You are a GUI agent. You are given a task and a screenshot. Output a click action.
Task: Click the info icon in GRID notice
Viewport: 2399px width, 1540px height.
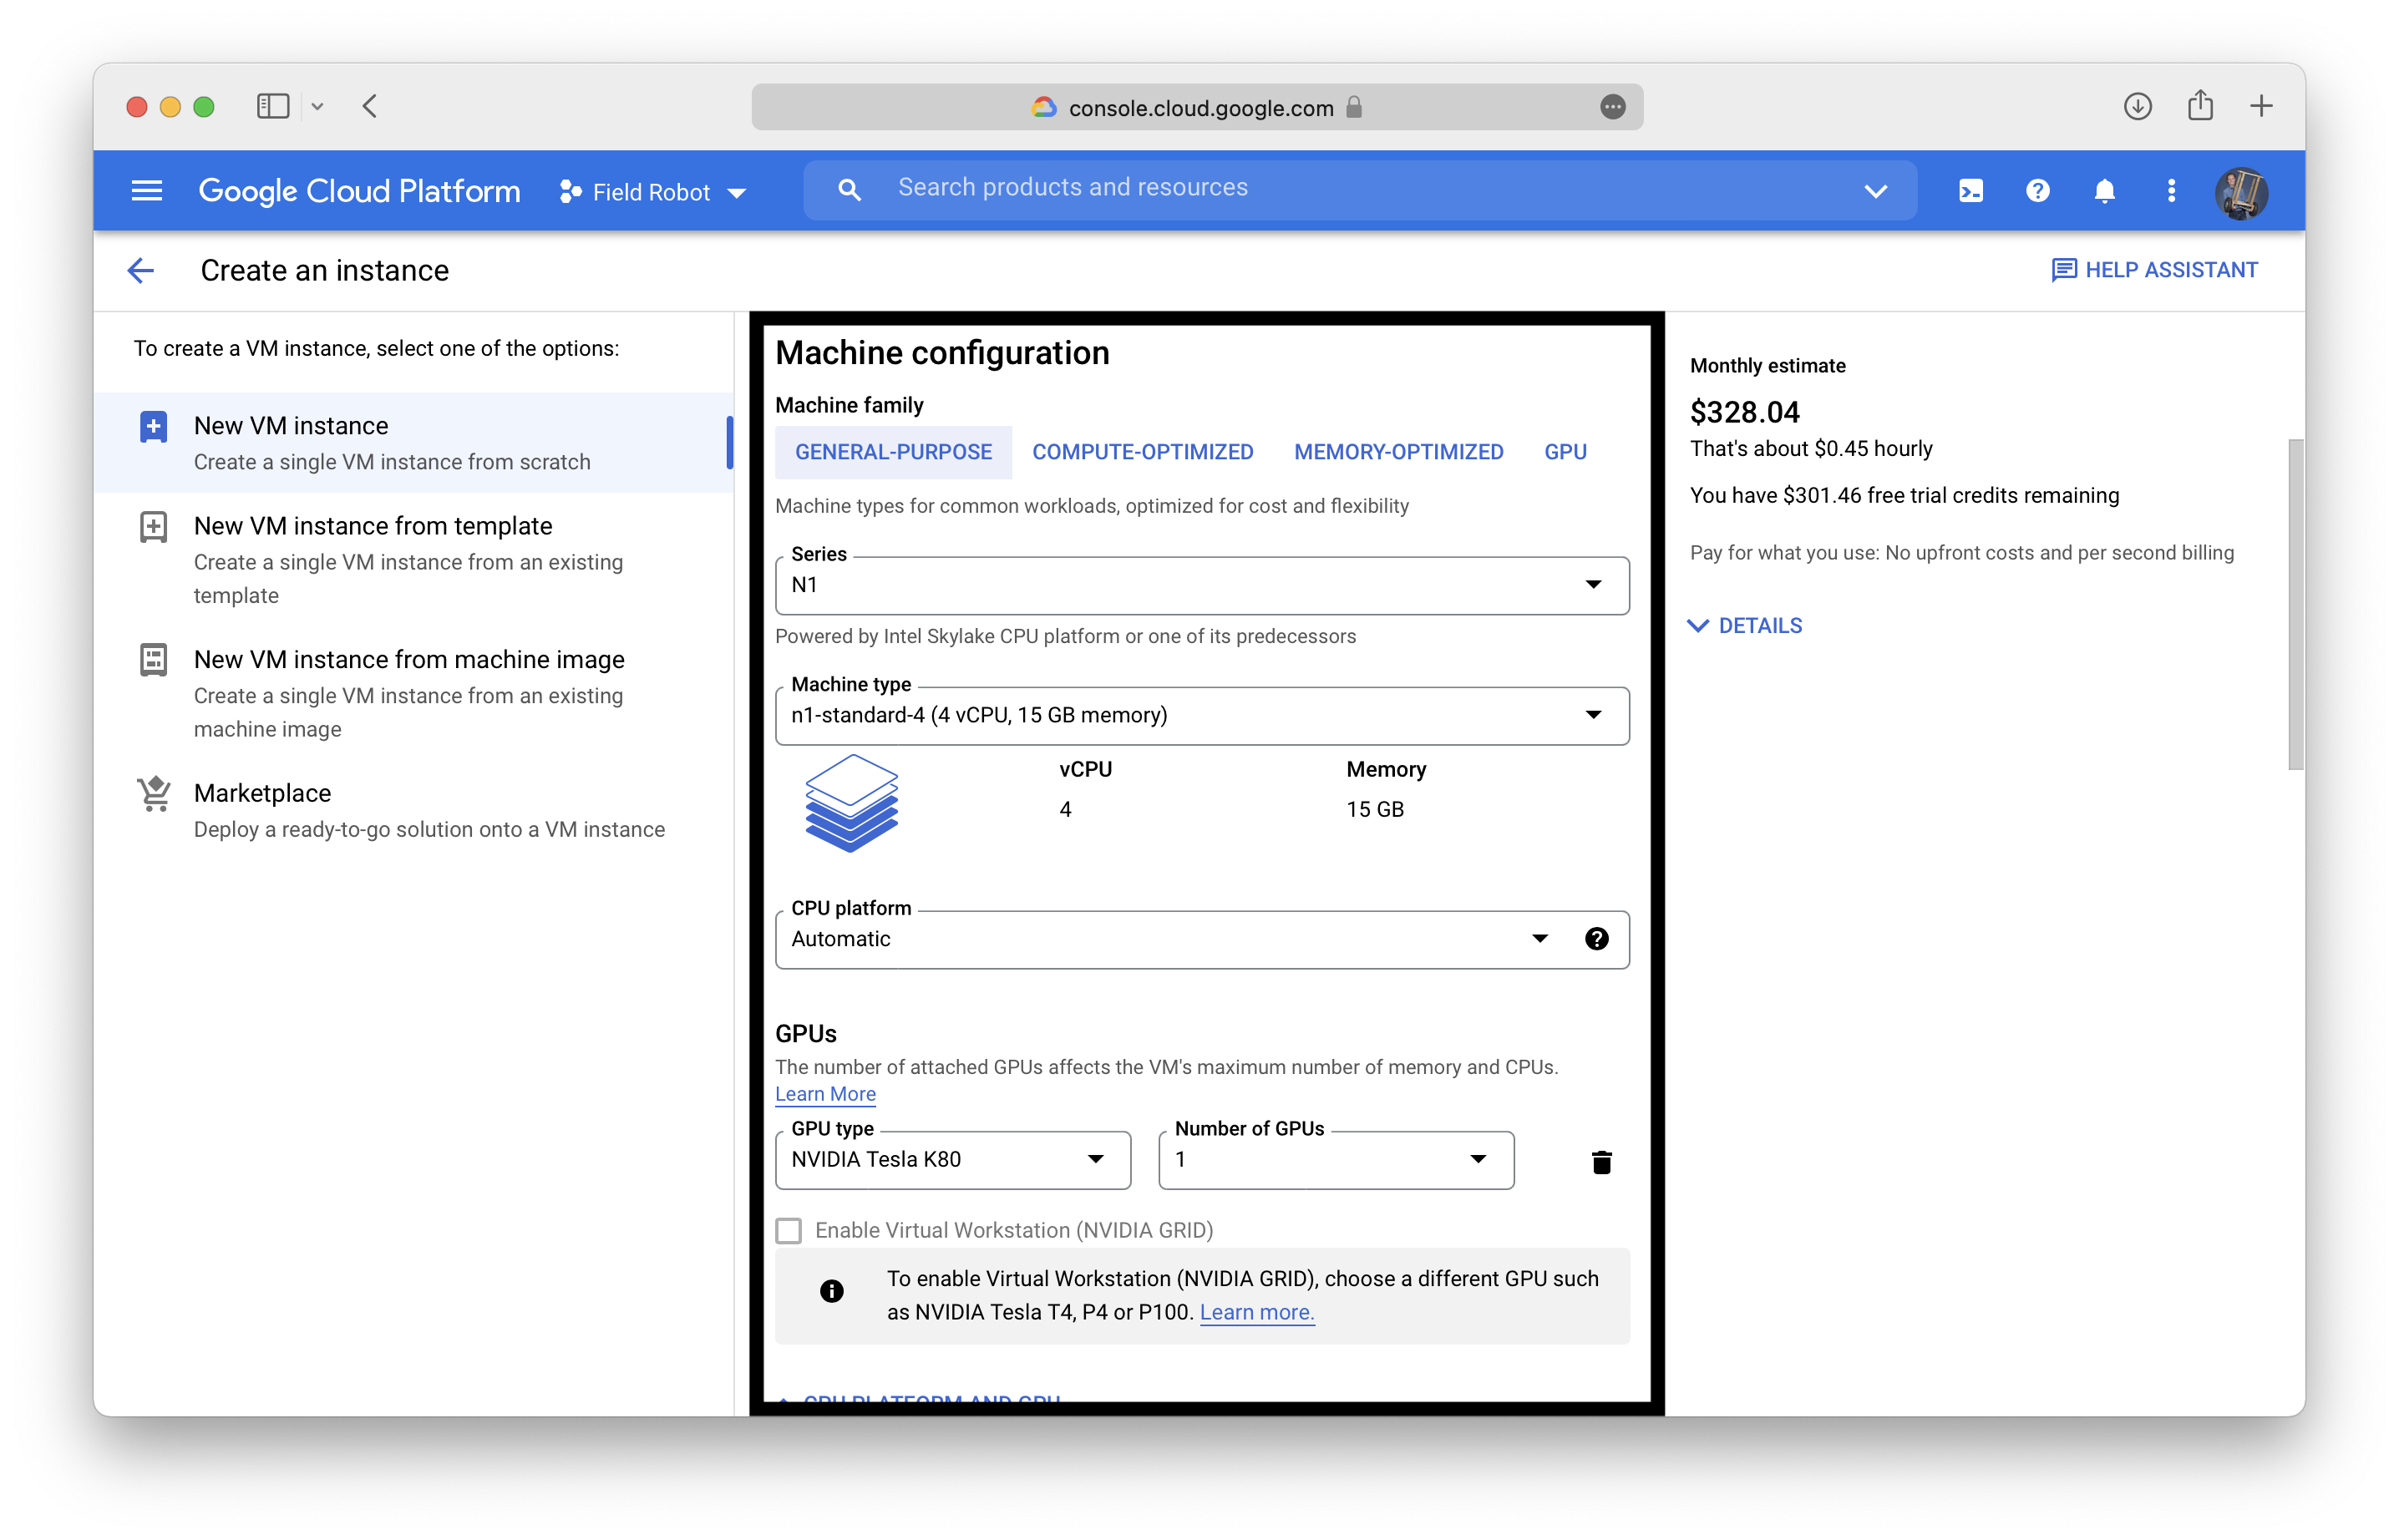[831, 1291]
